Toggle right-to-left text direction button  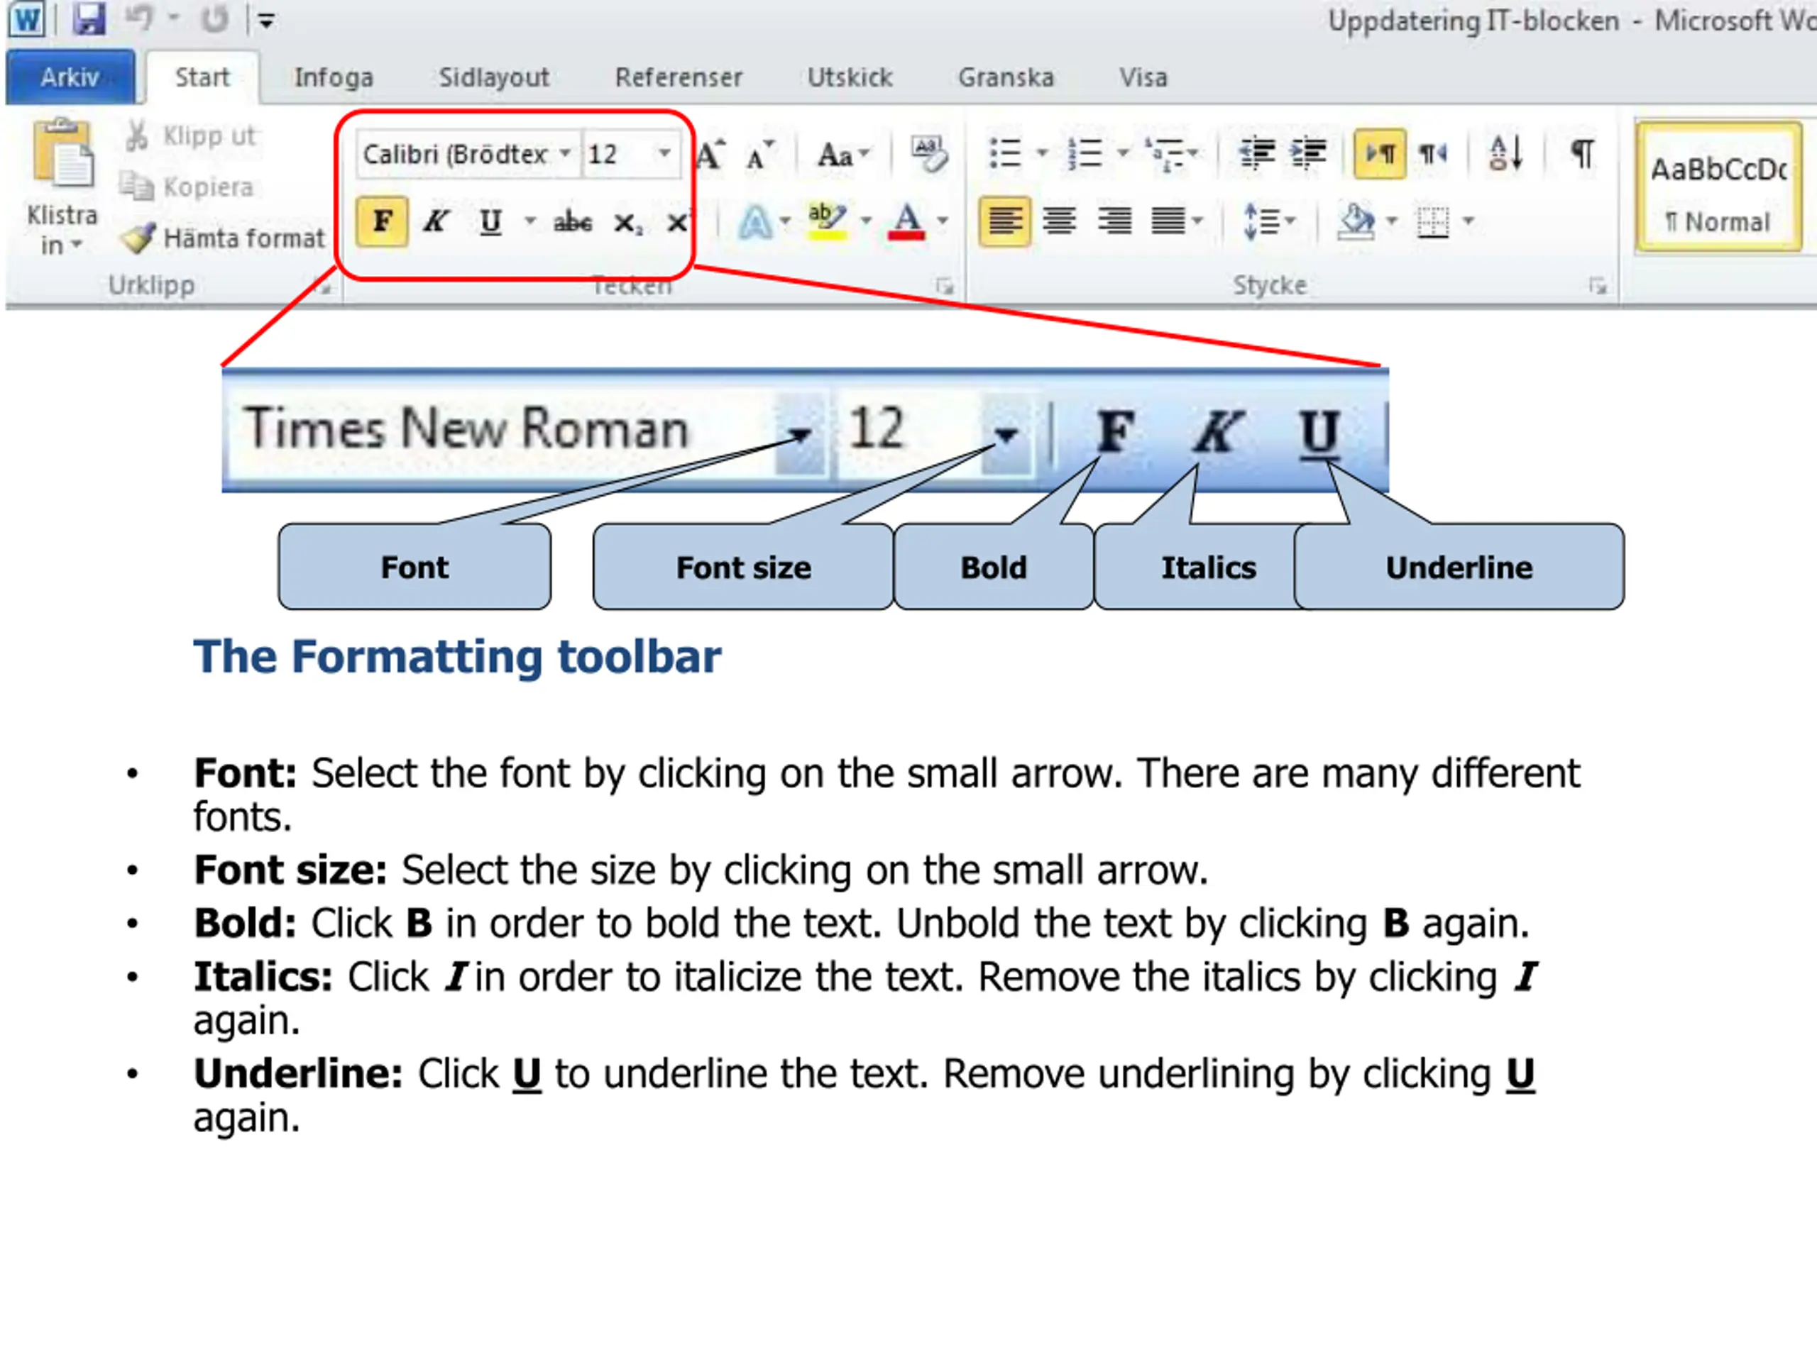click(1432, 155)
